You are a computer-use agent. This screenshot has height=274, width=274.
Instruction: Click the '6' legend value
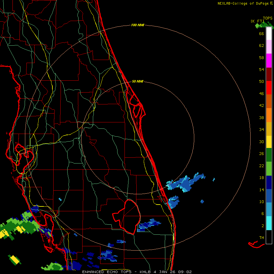pos(263,214)
